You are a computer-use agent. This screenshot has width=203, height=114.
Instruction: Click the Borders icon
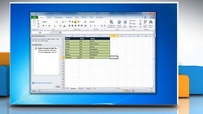55,26
